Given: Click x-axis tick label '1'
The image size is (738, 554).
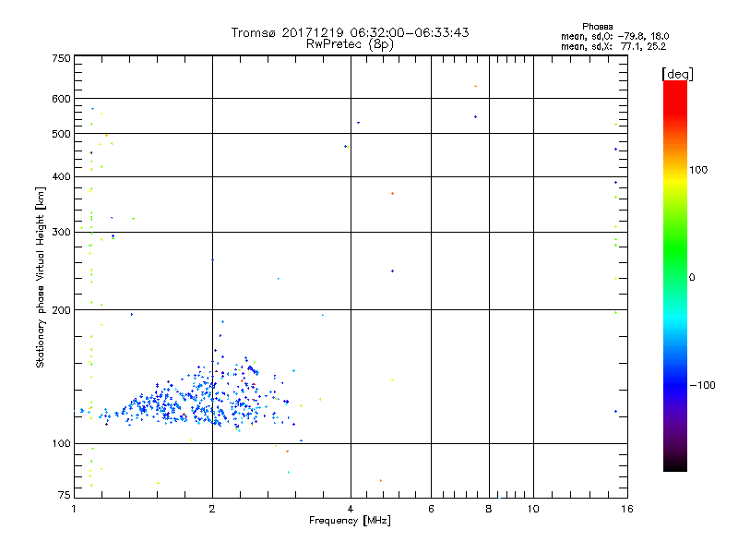Looking at the screenshot, I should 74,509.
